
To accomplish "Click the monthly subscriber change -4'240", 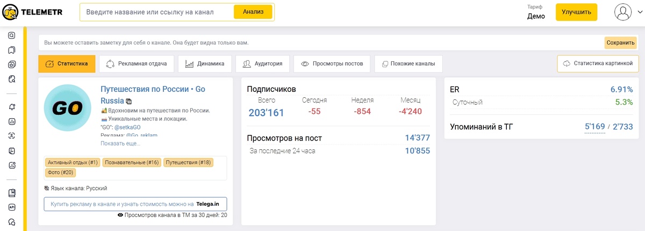I will click(411, 112).
